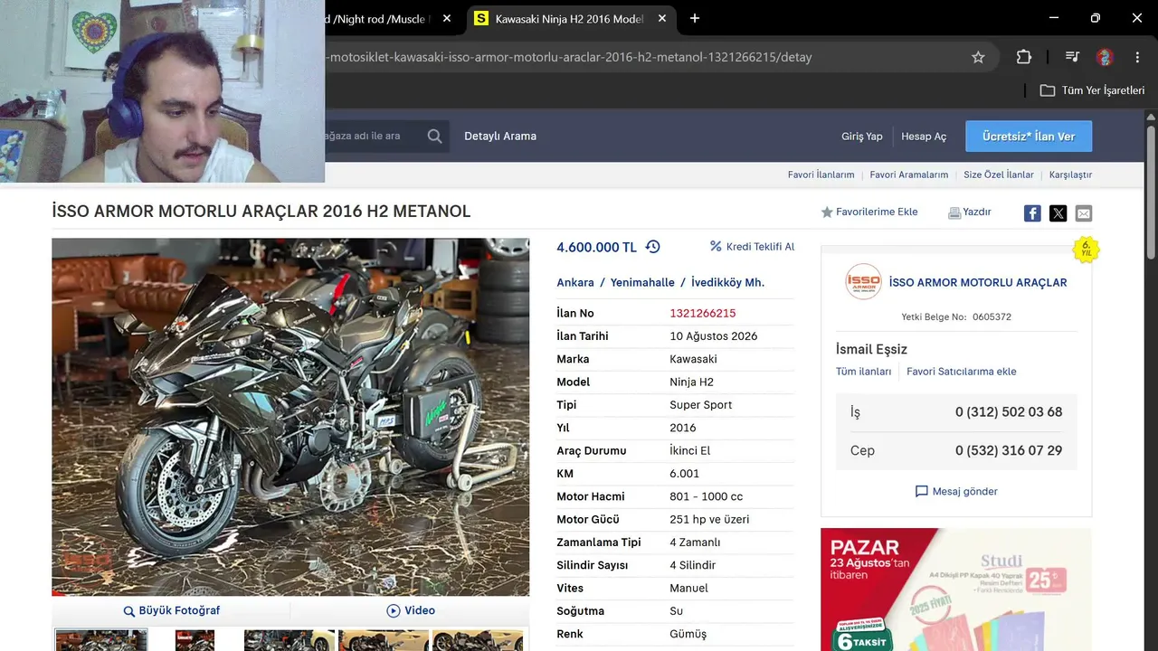Go to Giriş Yap login
The height and width of the screenshot is (651, 1158).
[x=862, y=137]
